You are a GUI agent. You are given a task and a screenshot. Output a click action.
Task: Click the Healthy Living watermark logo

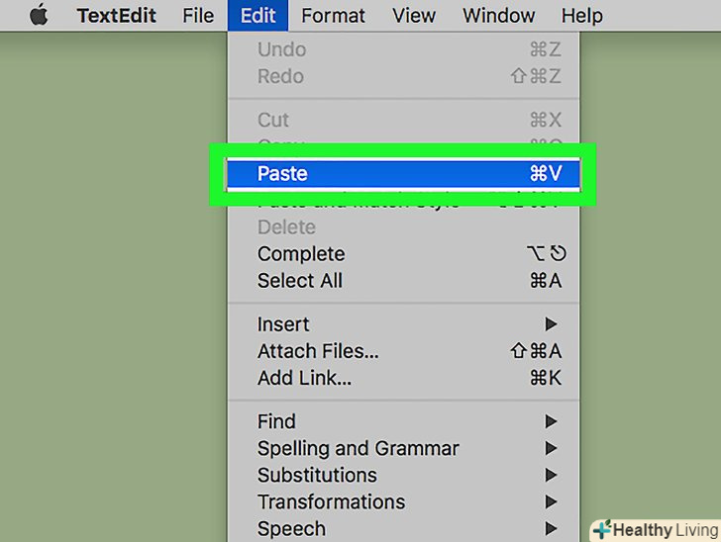point(656,529)
